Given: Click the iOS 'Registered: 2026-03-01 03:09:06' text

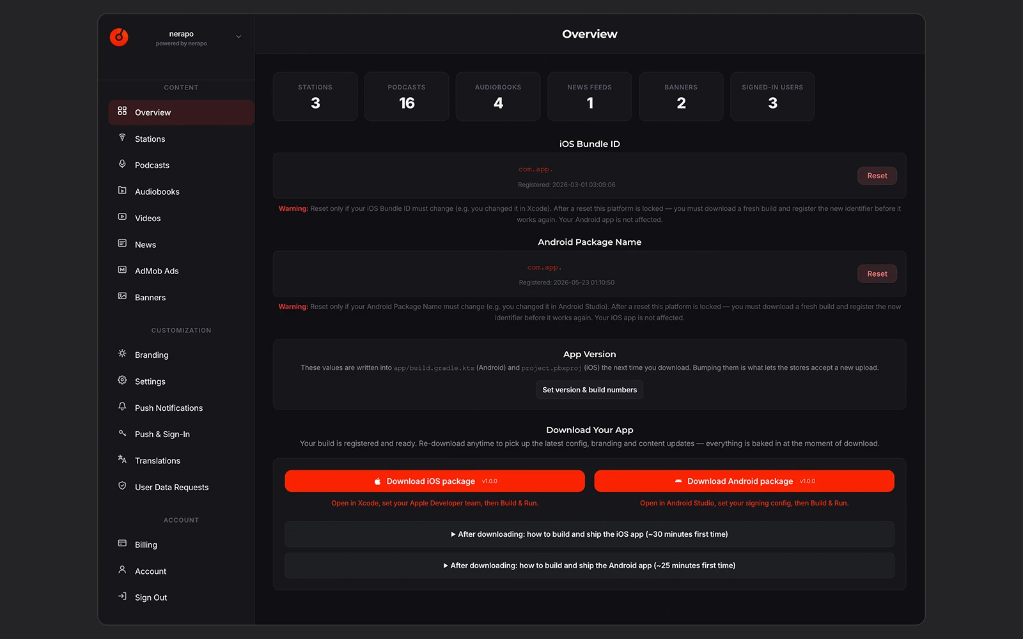Looking at the screenshot, I should (566, 185).
